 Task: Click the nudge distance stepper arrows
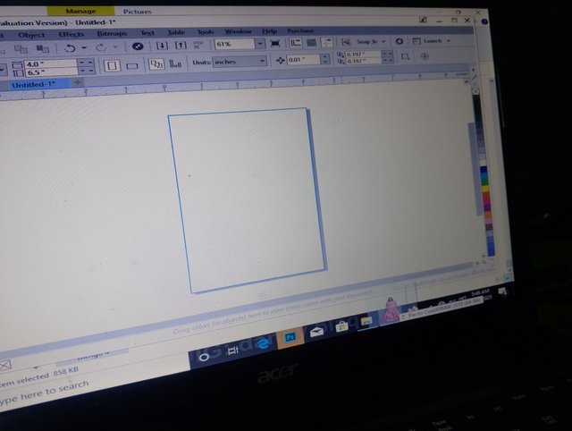click(324, 60)
